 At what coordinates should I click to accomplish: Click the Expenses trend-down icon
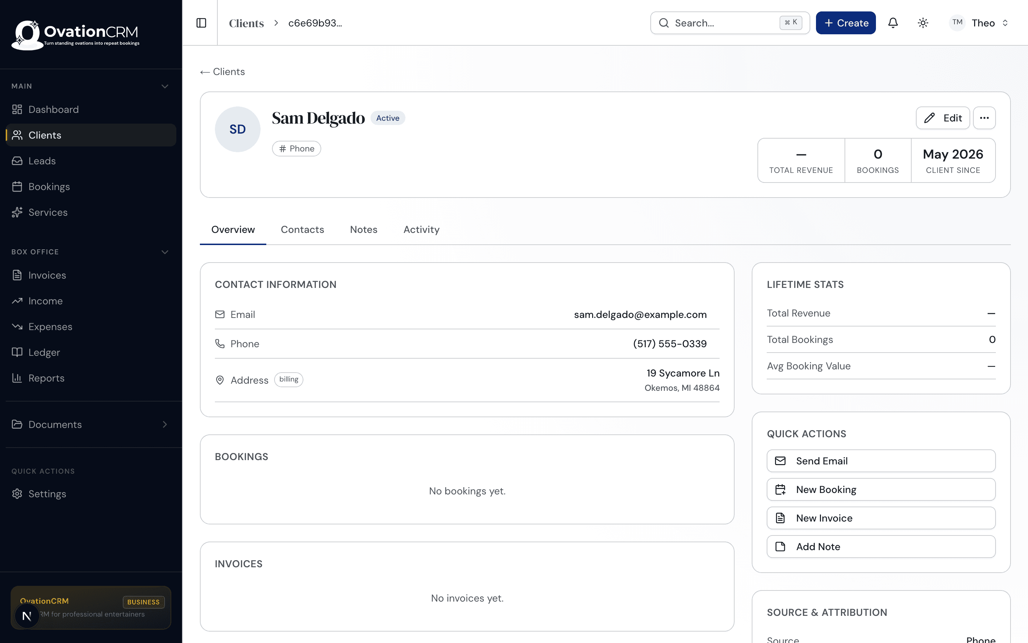point(17,327)
